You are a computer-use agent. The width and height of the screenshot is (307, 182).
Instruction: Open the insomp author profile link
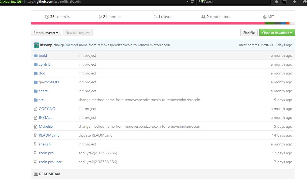[x=46, y=45]
